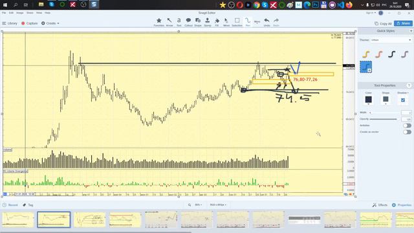Open the Effects panel
The height and width of the screenshot is (233, 414).
pyautogui.click(x=380, y=205)
